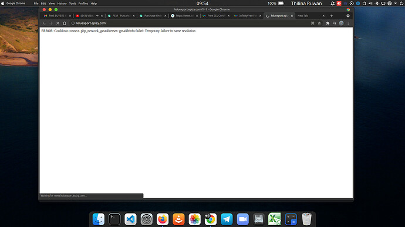
Task: Click the forward navigation arrow
Action: pyautogui.click(x=51, y=23)
